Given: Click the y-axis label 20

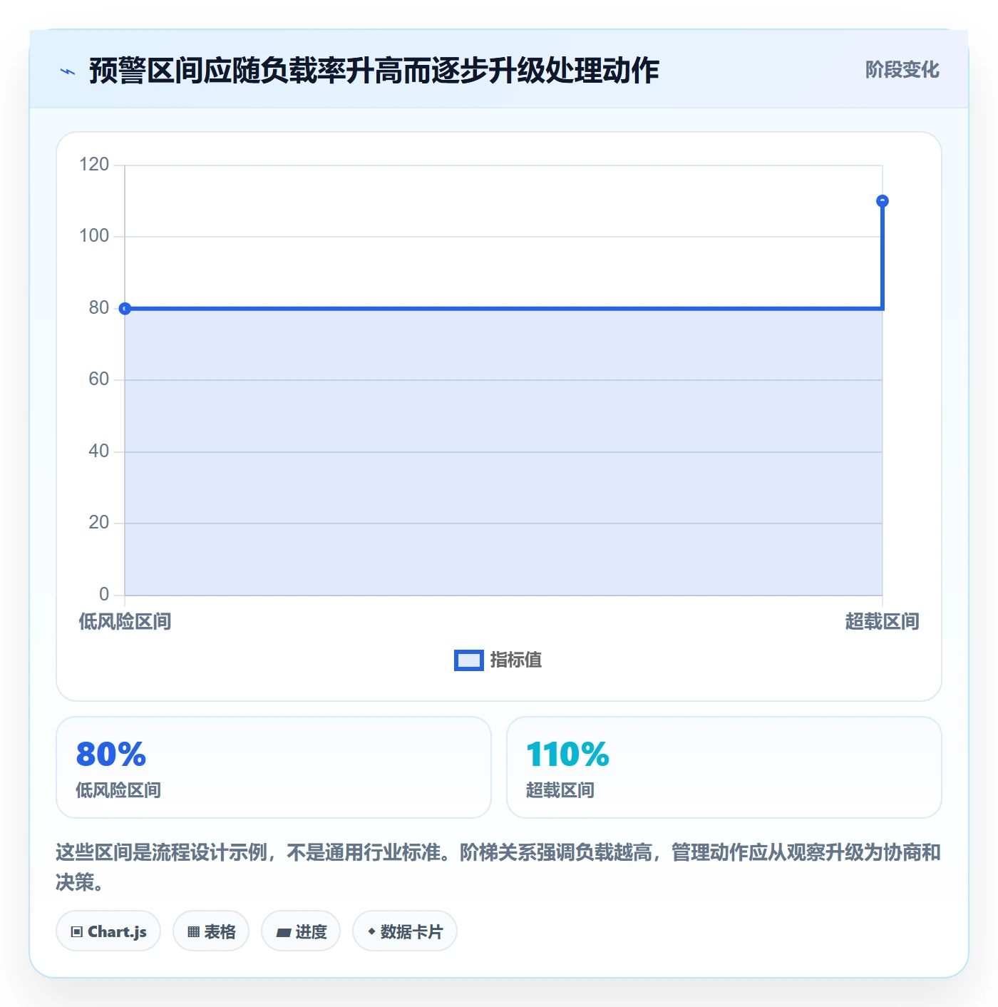Looking at the screenshot, I should [x=98, y=523].
